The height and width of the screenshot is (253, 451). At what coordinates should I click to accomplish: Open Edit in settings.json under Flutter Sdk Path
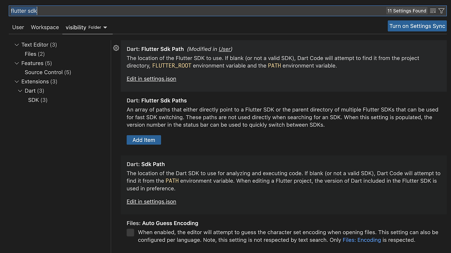pyautogui.click(x=151, y=79)
